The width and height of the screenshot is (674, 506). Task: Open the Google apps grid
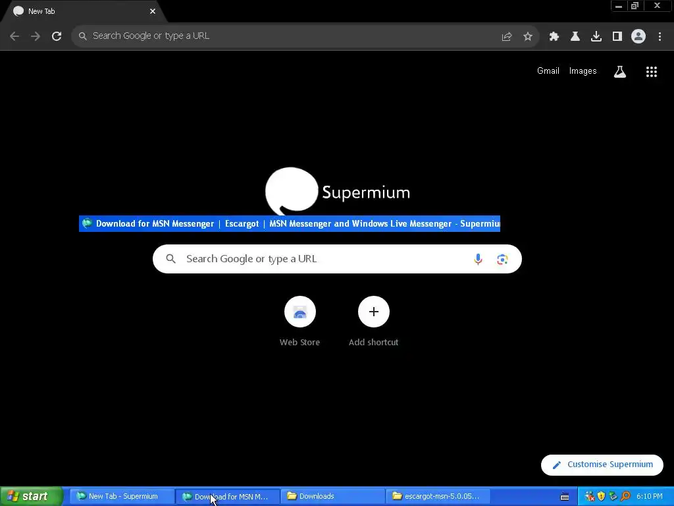(652, 71)
